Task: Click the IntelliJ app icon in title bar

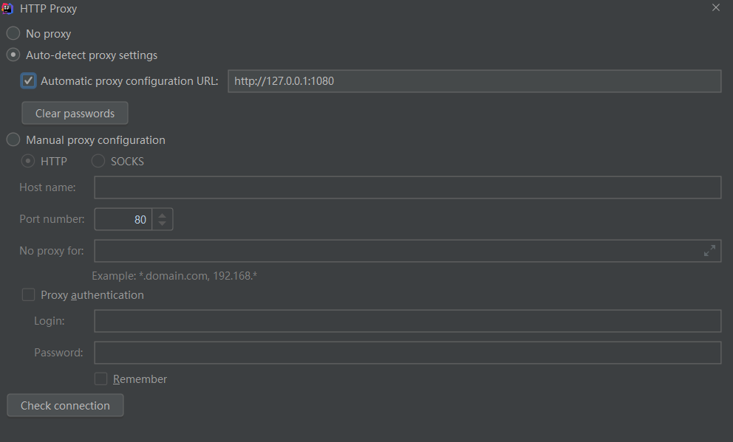Action: [x=8, y=9]
